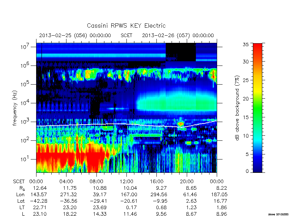Image resolution: width=289 pixels, height=216 pixels.
Task: Click the longitude value '294.56'
Action: coord(159,194)
